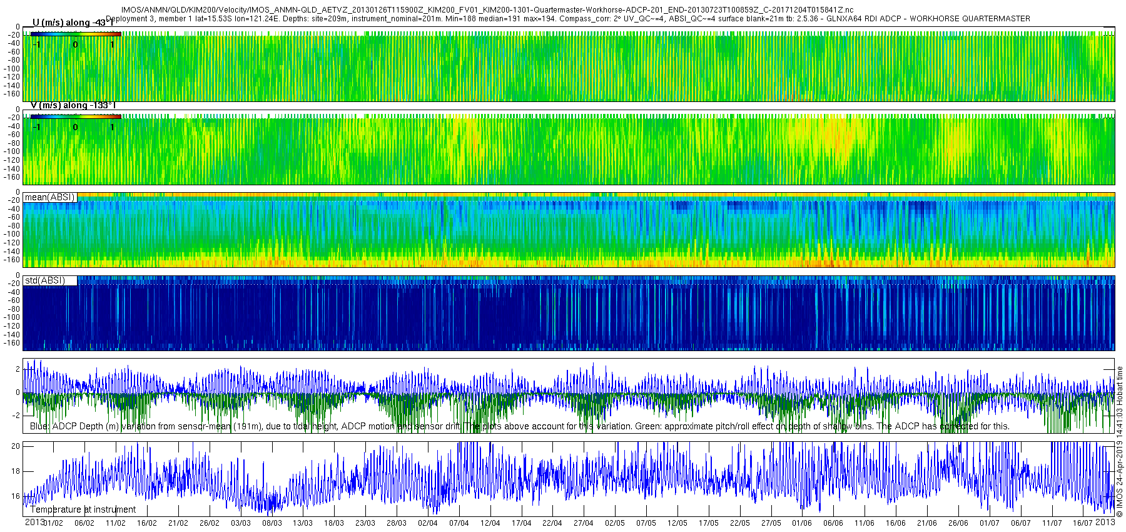1126x532 pixels.
Task: Click the '01/06' date tick label
Action: point(802,523)
